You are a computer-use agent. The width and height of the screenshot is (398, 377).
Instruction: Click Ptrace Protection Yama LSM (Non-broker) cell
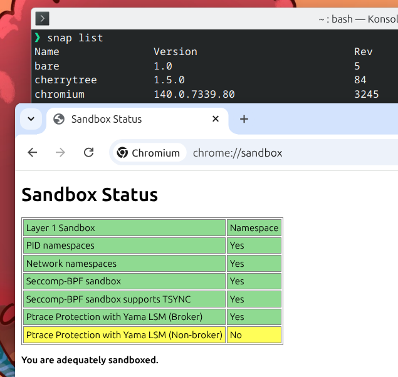pyautogui.click(x=124, y=335)
